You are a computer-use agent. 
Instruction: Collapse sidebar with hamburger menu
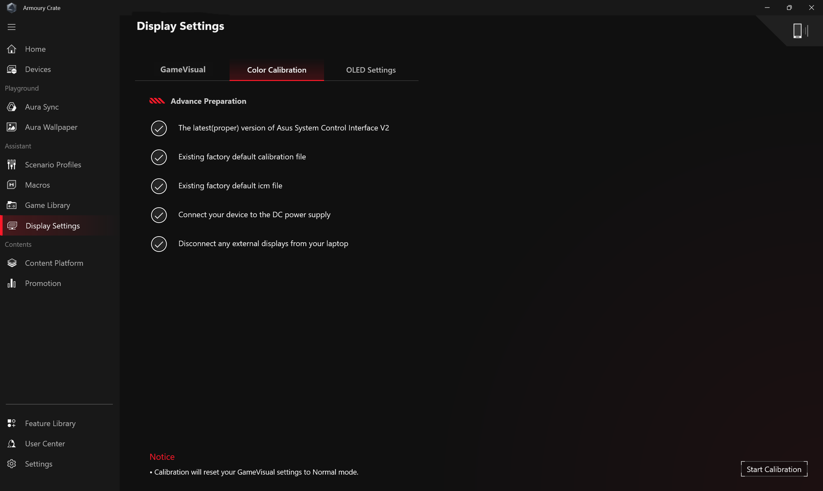tap(12, 27)
